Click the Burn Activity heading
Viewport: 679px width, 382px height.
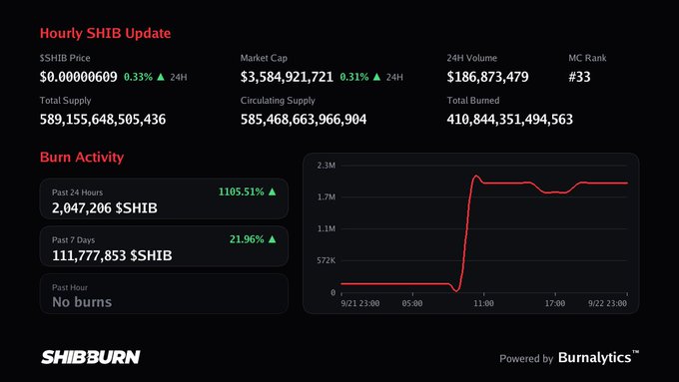point(82,157)
